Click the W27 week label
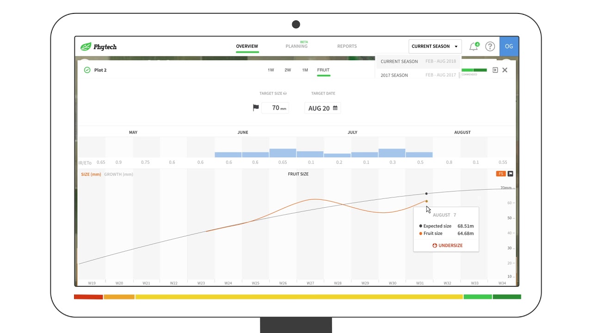 (x=310, y=283)
